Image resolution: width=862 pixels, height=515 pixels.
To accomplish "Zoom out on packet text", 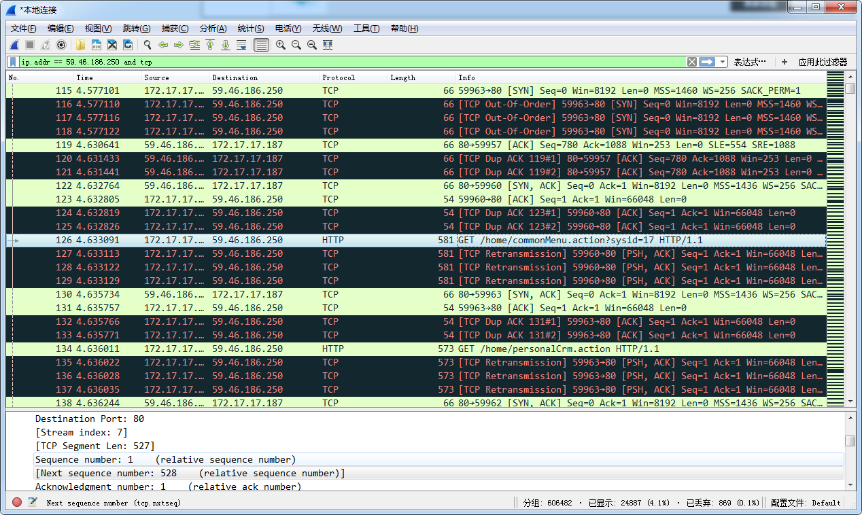I will (x=296, y=45).
